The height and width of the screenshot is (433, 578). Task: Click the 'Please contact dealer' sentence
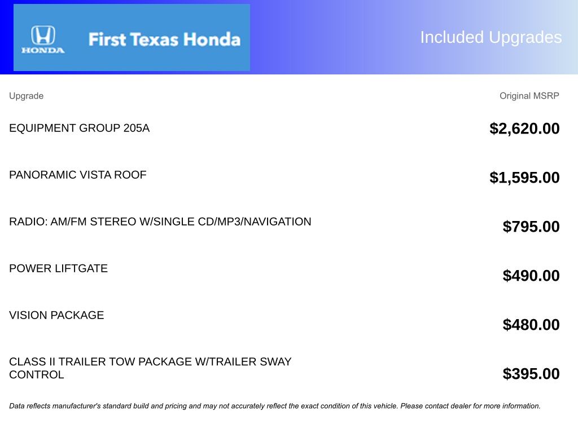click(470, 406)
